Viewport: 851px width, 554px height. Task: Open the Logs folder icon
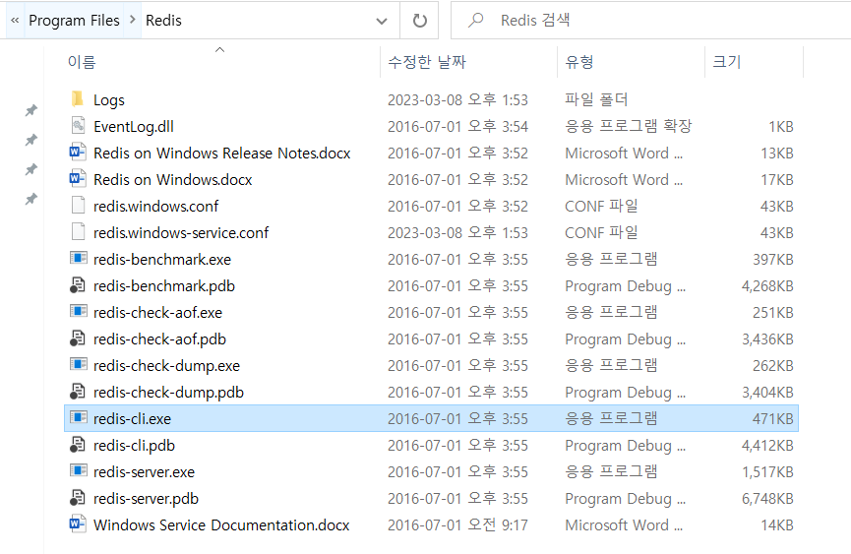(x=78, y=99)
